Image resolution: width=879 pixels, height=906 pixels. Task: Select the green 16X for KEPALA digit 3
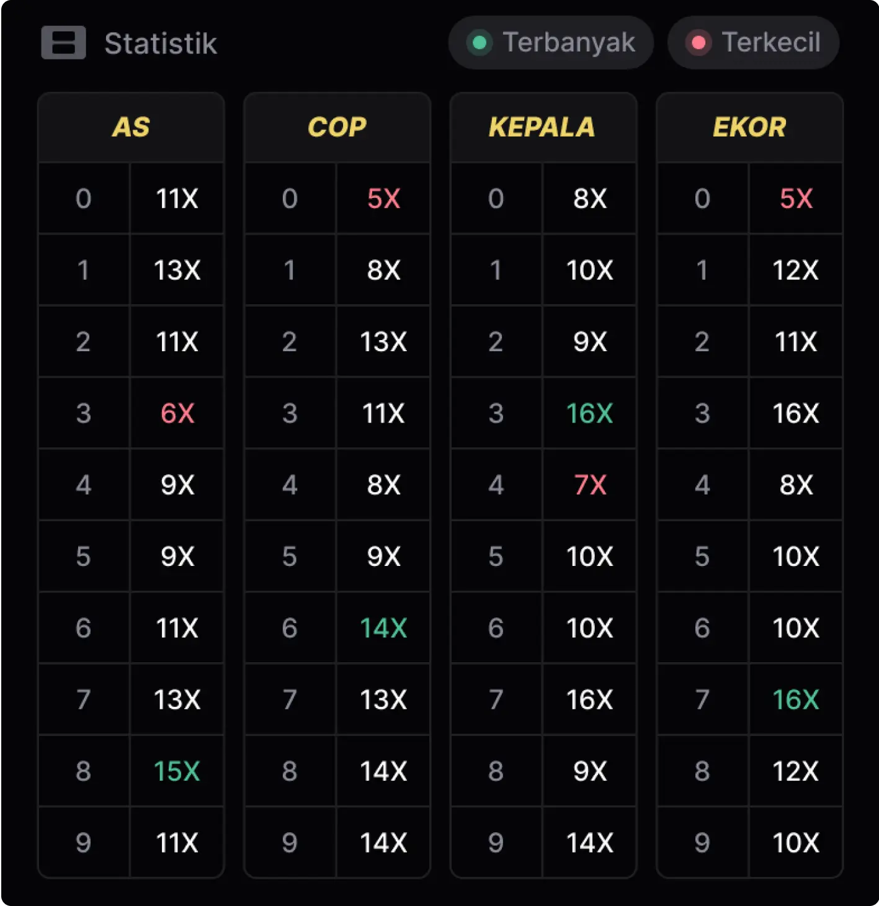coord(589,413)
